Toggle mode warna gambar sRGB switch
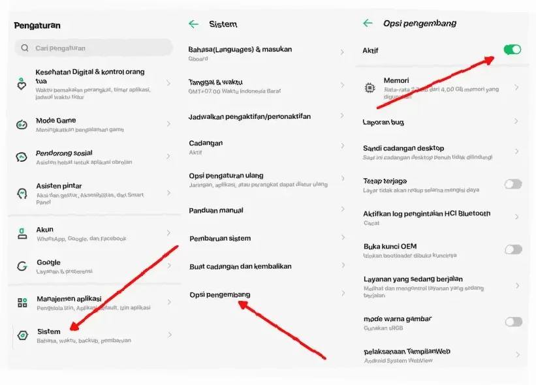This screenshot has height=385, width=536. tap(514, 322)
